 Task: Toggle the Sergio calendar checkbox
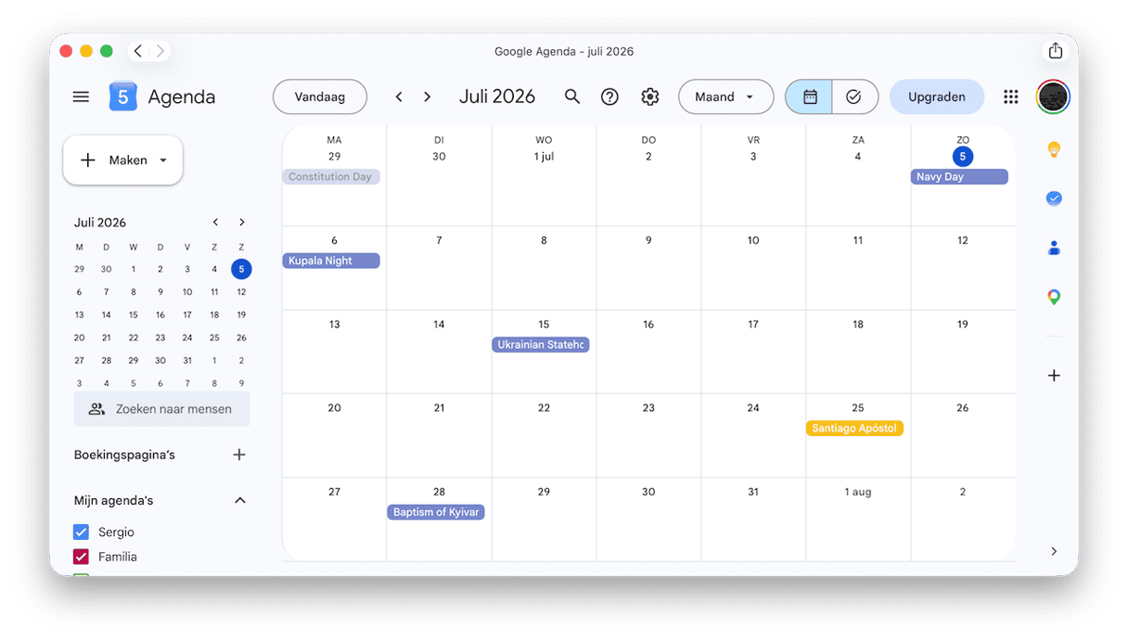coord(81,532)
